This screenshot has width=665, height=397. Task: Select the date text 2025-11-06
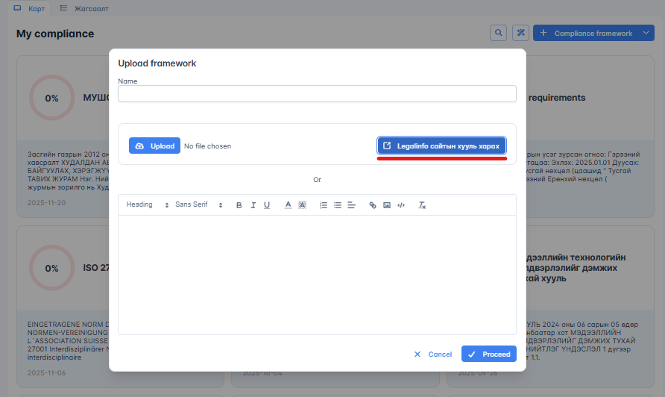(47, 373)
